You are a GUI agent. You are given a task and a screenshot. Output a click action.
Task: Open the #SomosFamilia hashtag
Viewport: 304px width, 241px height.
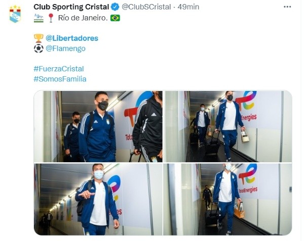pos(60,79)
